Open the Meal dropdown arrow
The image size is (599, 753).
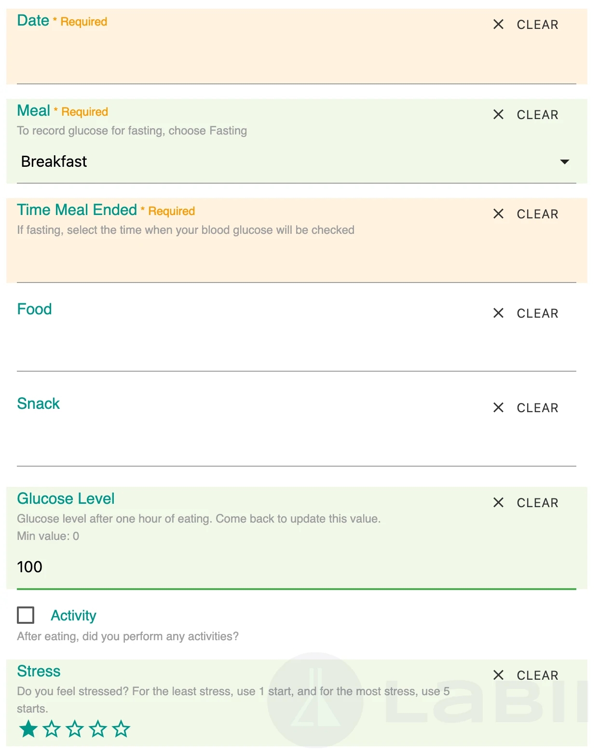click(x=564, y=162)
